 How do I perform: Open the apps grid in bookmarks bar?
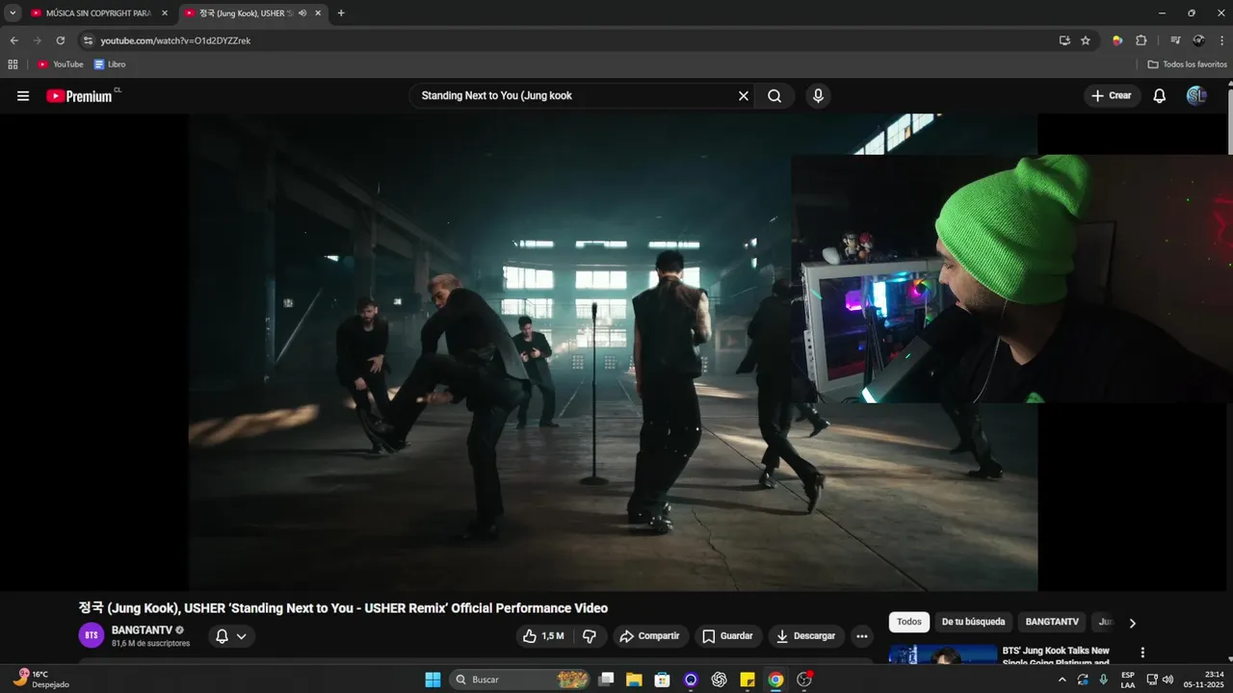(13, 64)
